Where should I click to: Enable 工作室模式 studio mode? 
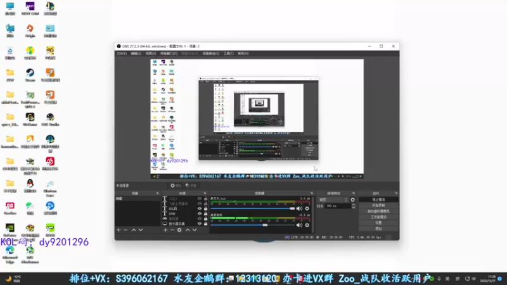[x=378, y=217]
